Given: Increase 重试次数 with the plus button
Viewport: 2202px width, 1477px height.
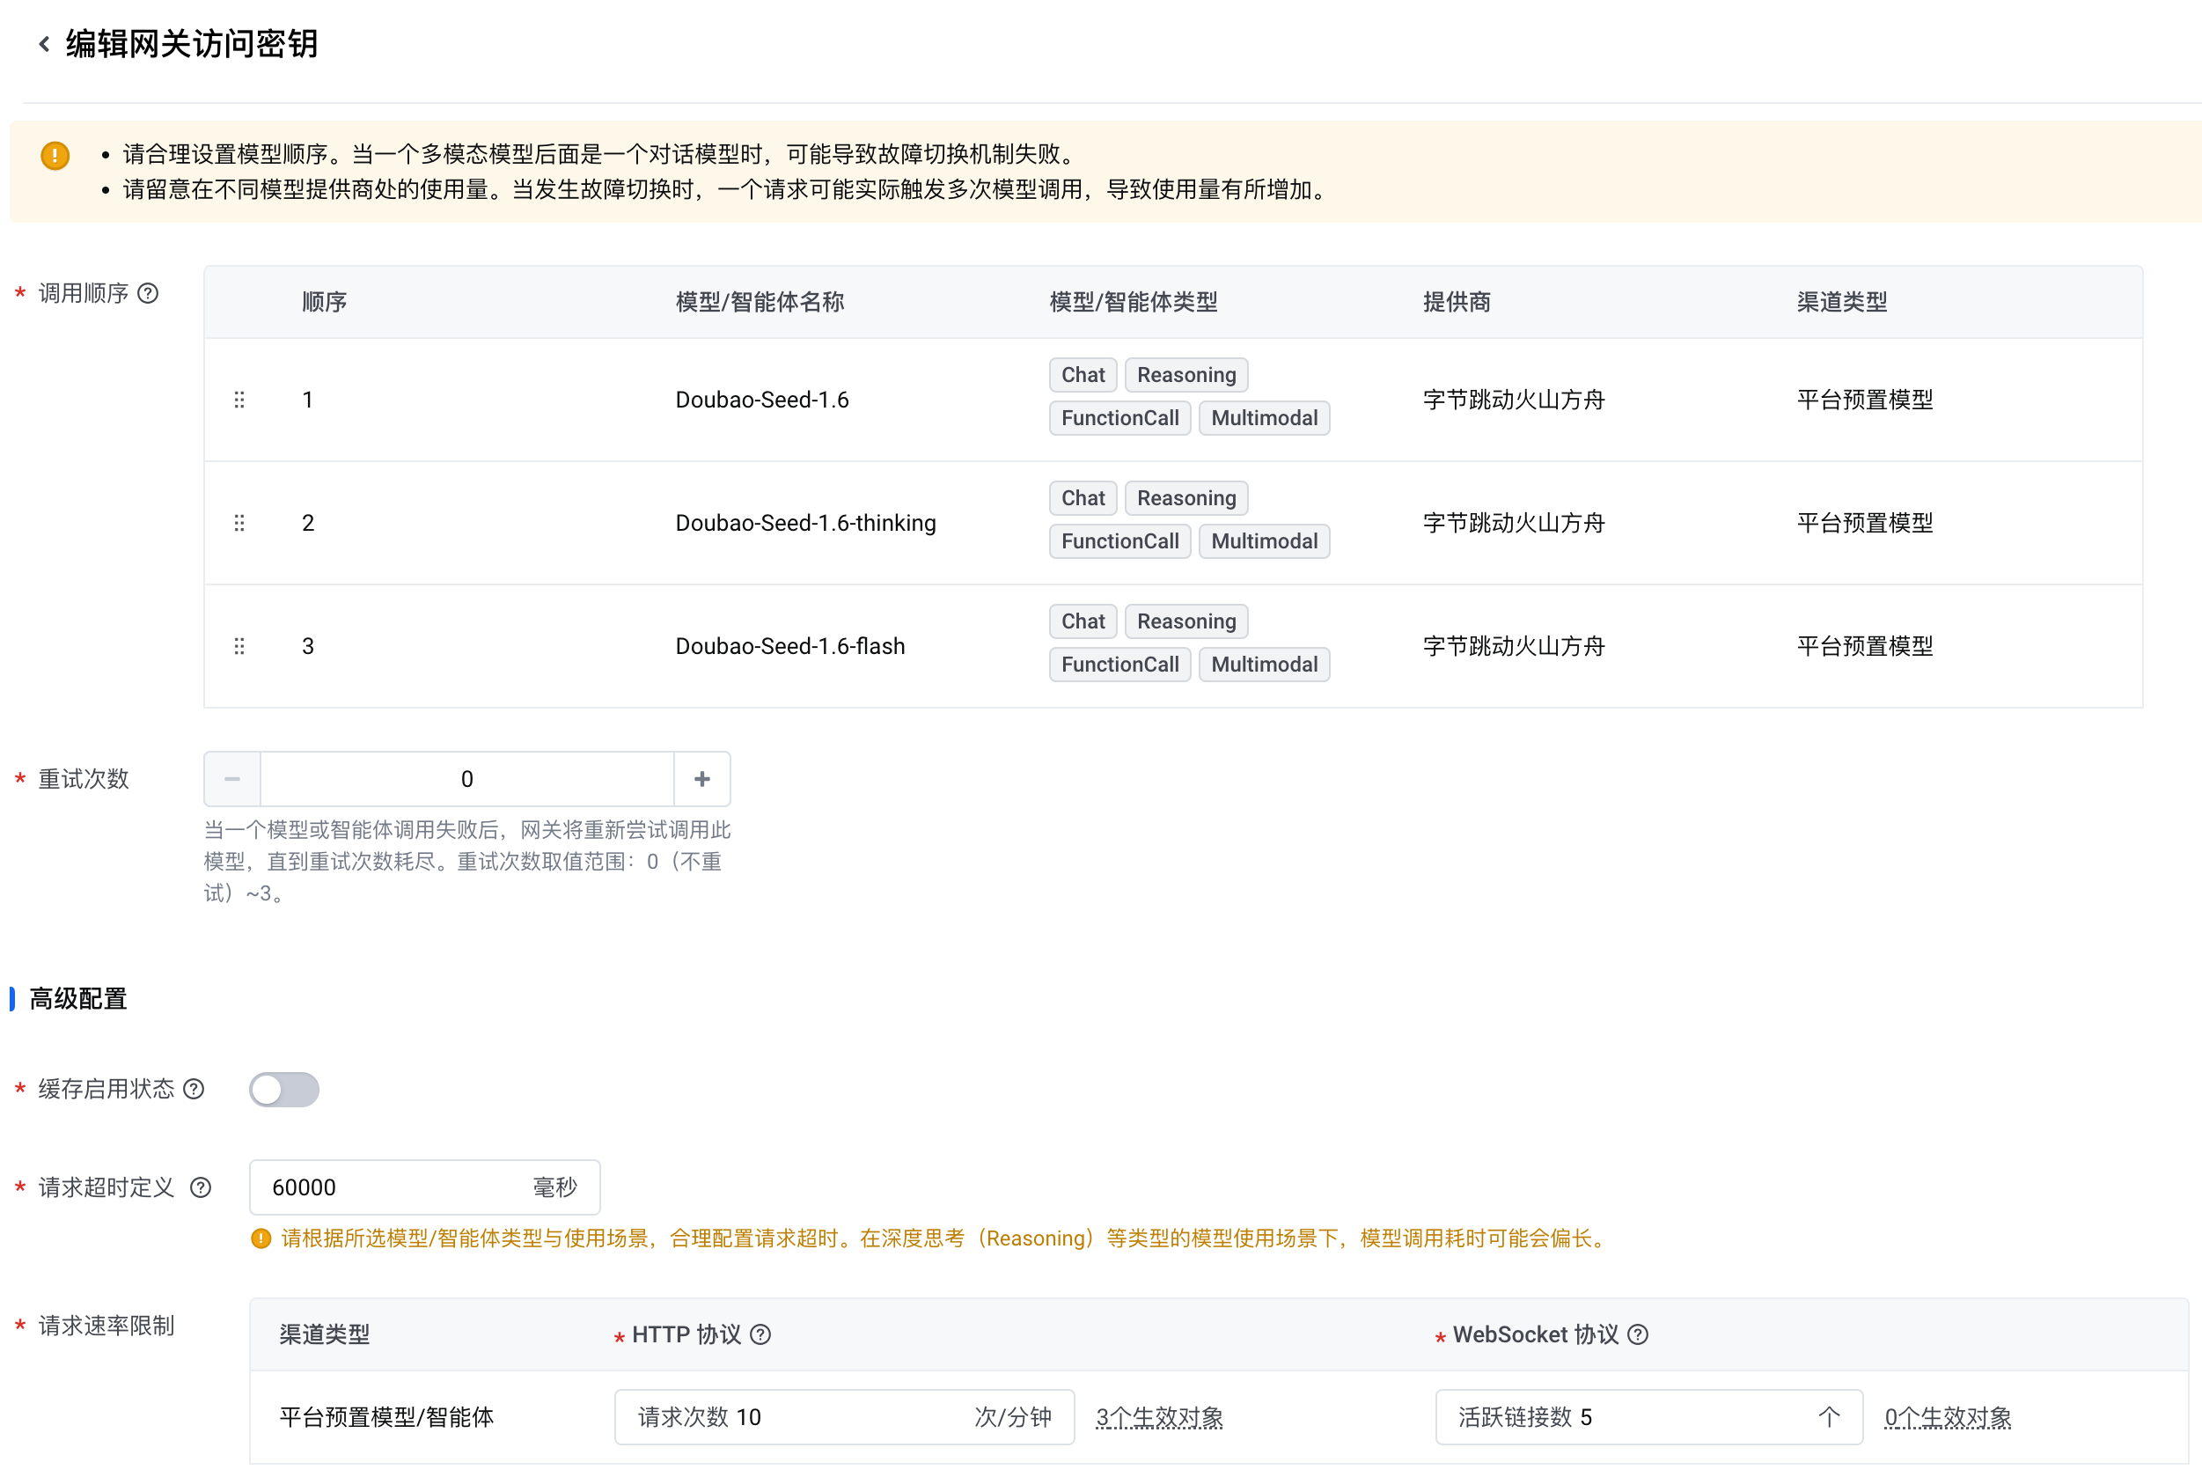Looking at the screenshot, I should tap(701, 779).
